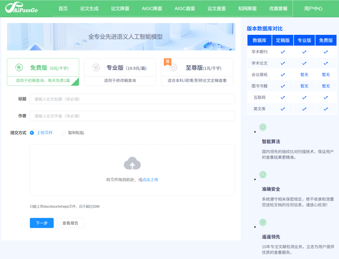Open 用户中心 in the navigation bar
Image resolution: width=339 pixels, height=259 pixels.
tap(313, 8)
